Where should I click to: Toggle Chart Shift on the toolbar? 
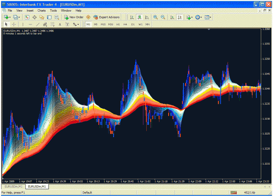pyautogui.click(x=180, y=17)
